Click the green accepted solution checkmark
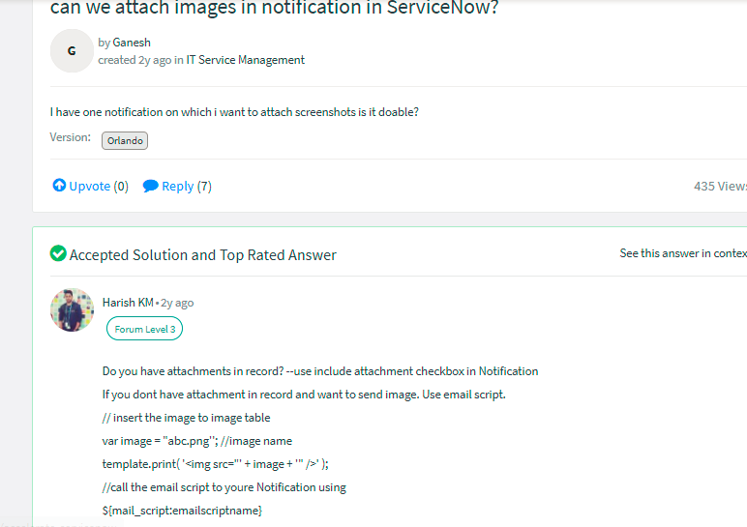The image size is (747, 527). coord(58,253)
